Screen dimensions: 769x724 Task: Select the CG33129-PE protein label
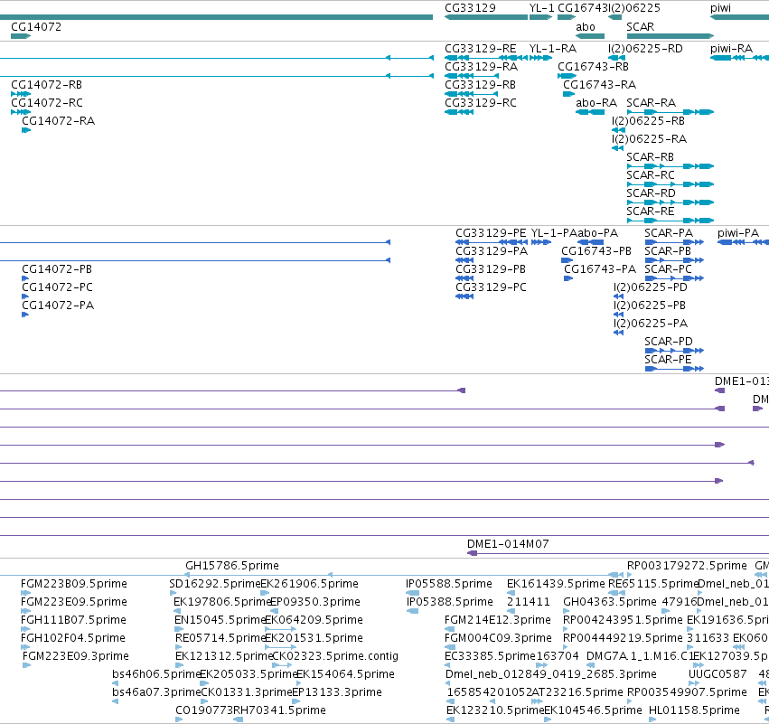[491, 233]
